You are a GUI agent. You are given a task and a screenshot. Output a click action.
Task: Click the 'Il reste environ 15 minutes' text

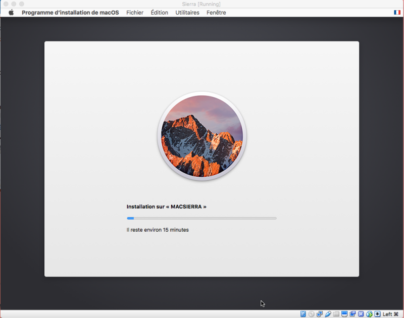[158, 230]
